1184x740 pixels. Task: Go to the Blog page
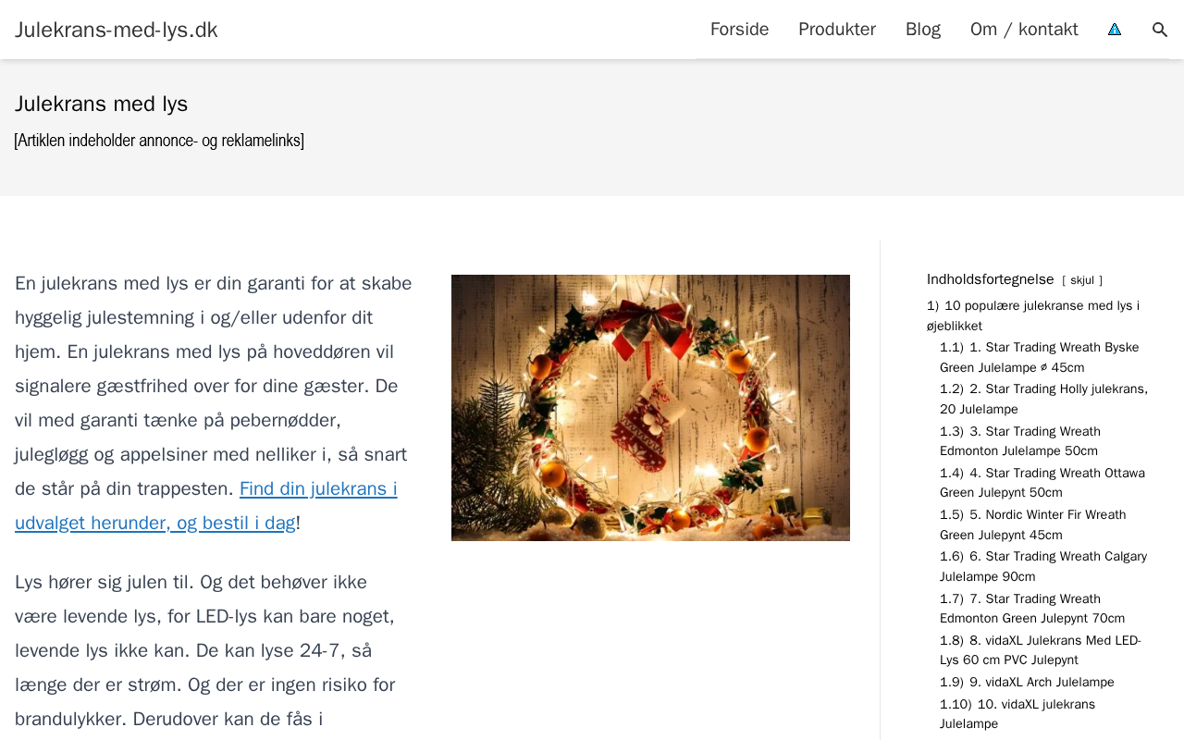pyautogui.click(x=923, y=30)
